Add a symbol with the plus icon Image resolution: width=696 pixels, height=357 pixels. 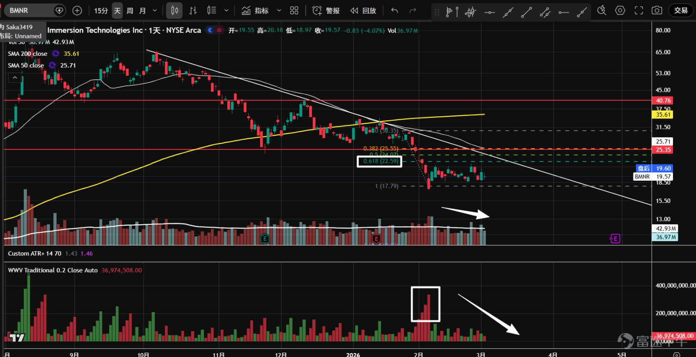pos(77,10)
